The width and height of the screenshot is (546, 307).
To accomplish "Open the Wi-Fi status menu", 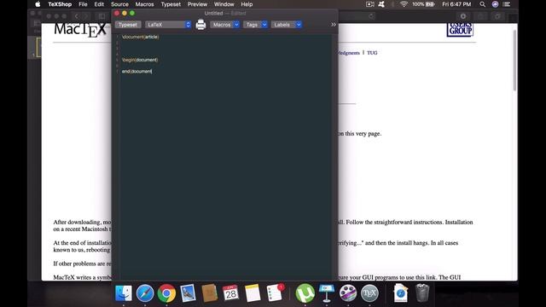I will [x=404, y=4].
